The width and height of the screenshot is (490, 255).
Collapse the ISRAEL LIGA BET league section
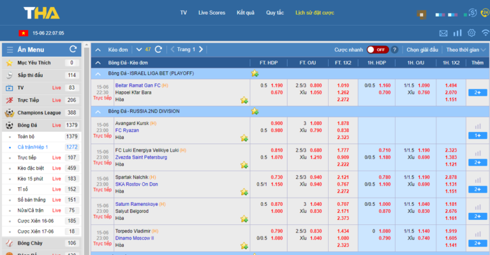[98, 74]
